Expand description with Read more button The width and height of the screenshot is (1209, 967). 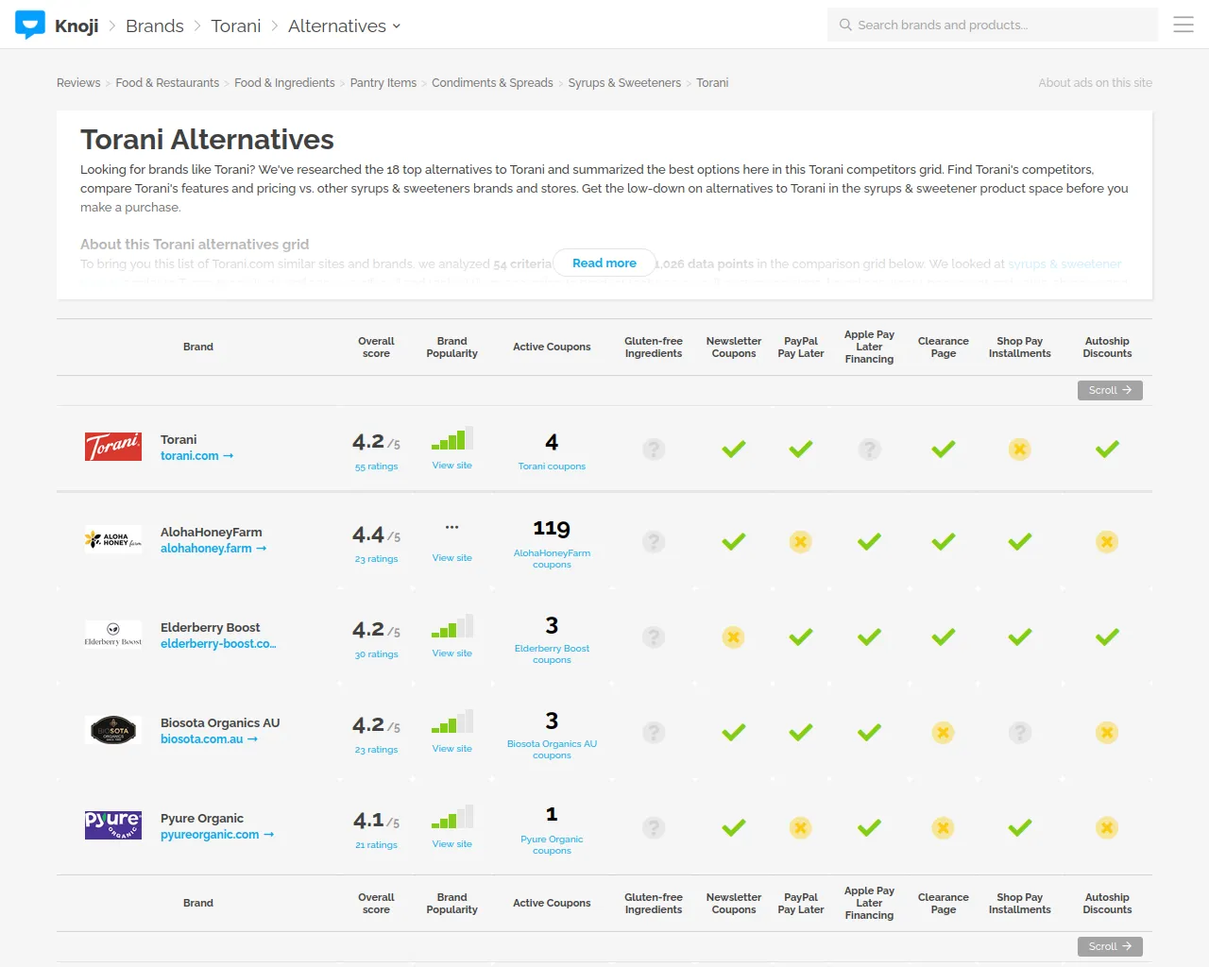(x=604, y=263)
